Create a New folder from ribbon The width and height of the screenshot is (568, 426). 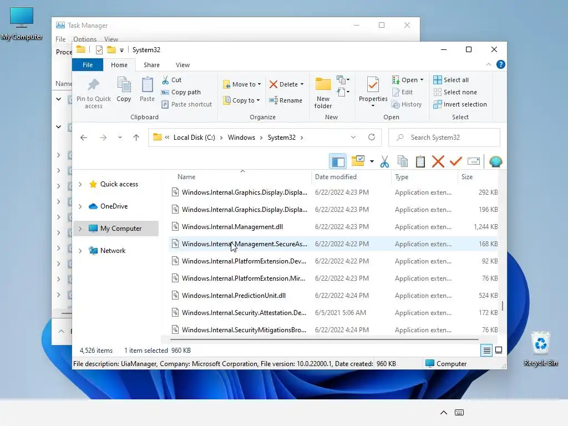[323, 93]
